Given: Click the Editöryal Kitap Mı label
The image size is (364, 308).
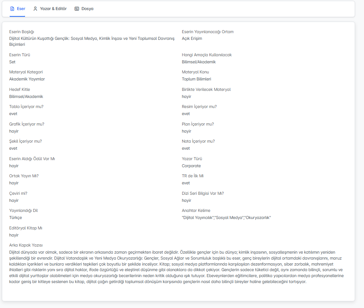Looking at the screenshot, I should pos(28,228).
